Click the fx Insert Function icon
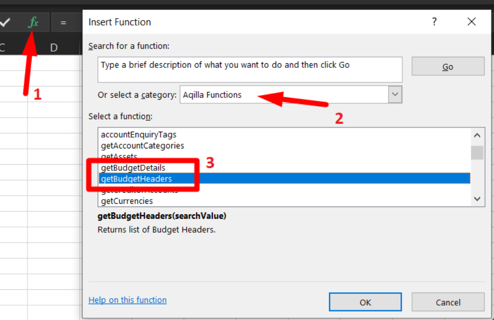This screenshot has height=320, width=494. (33, 22)
